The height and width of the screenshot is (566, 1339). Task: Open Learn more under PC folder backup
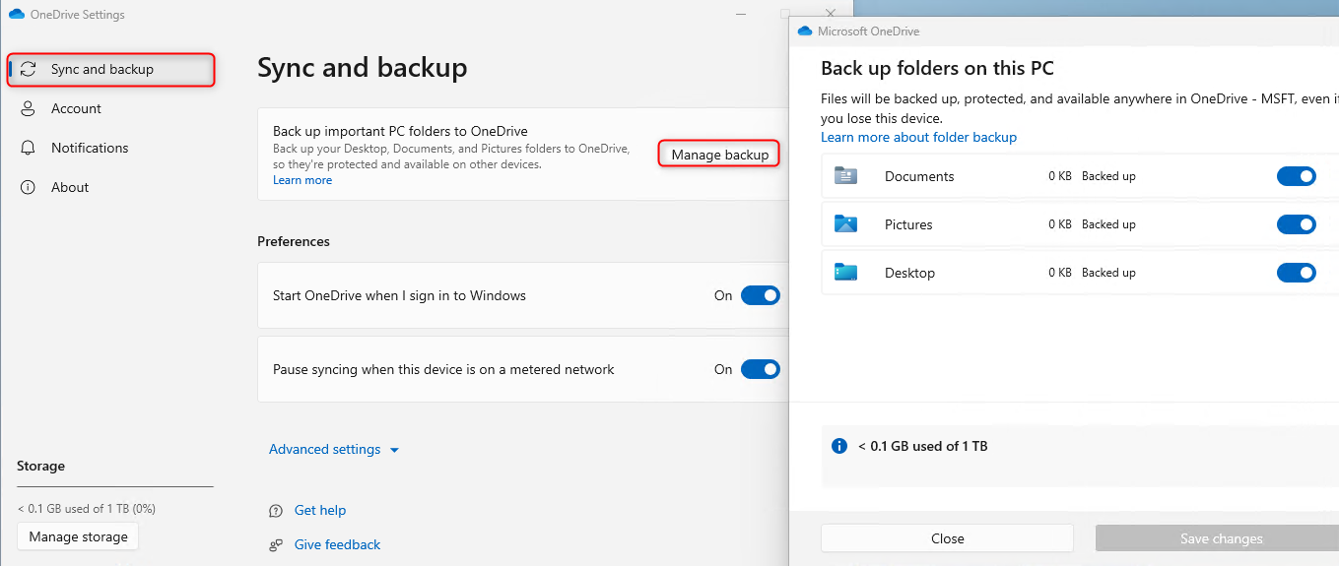[302, 180]
